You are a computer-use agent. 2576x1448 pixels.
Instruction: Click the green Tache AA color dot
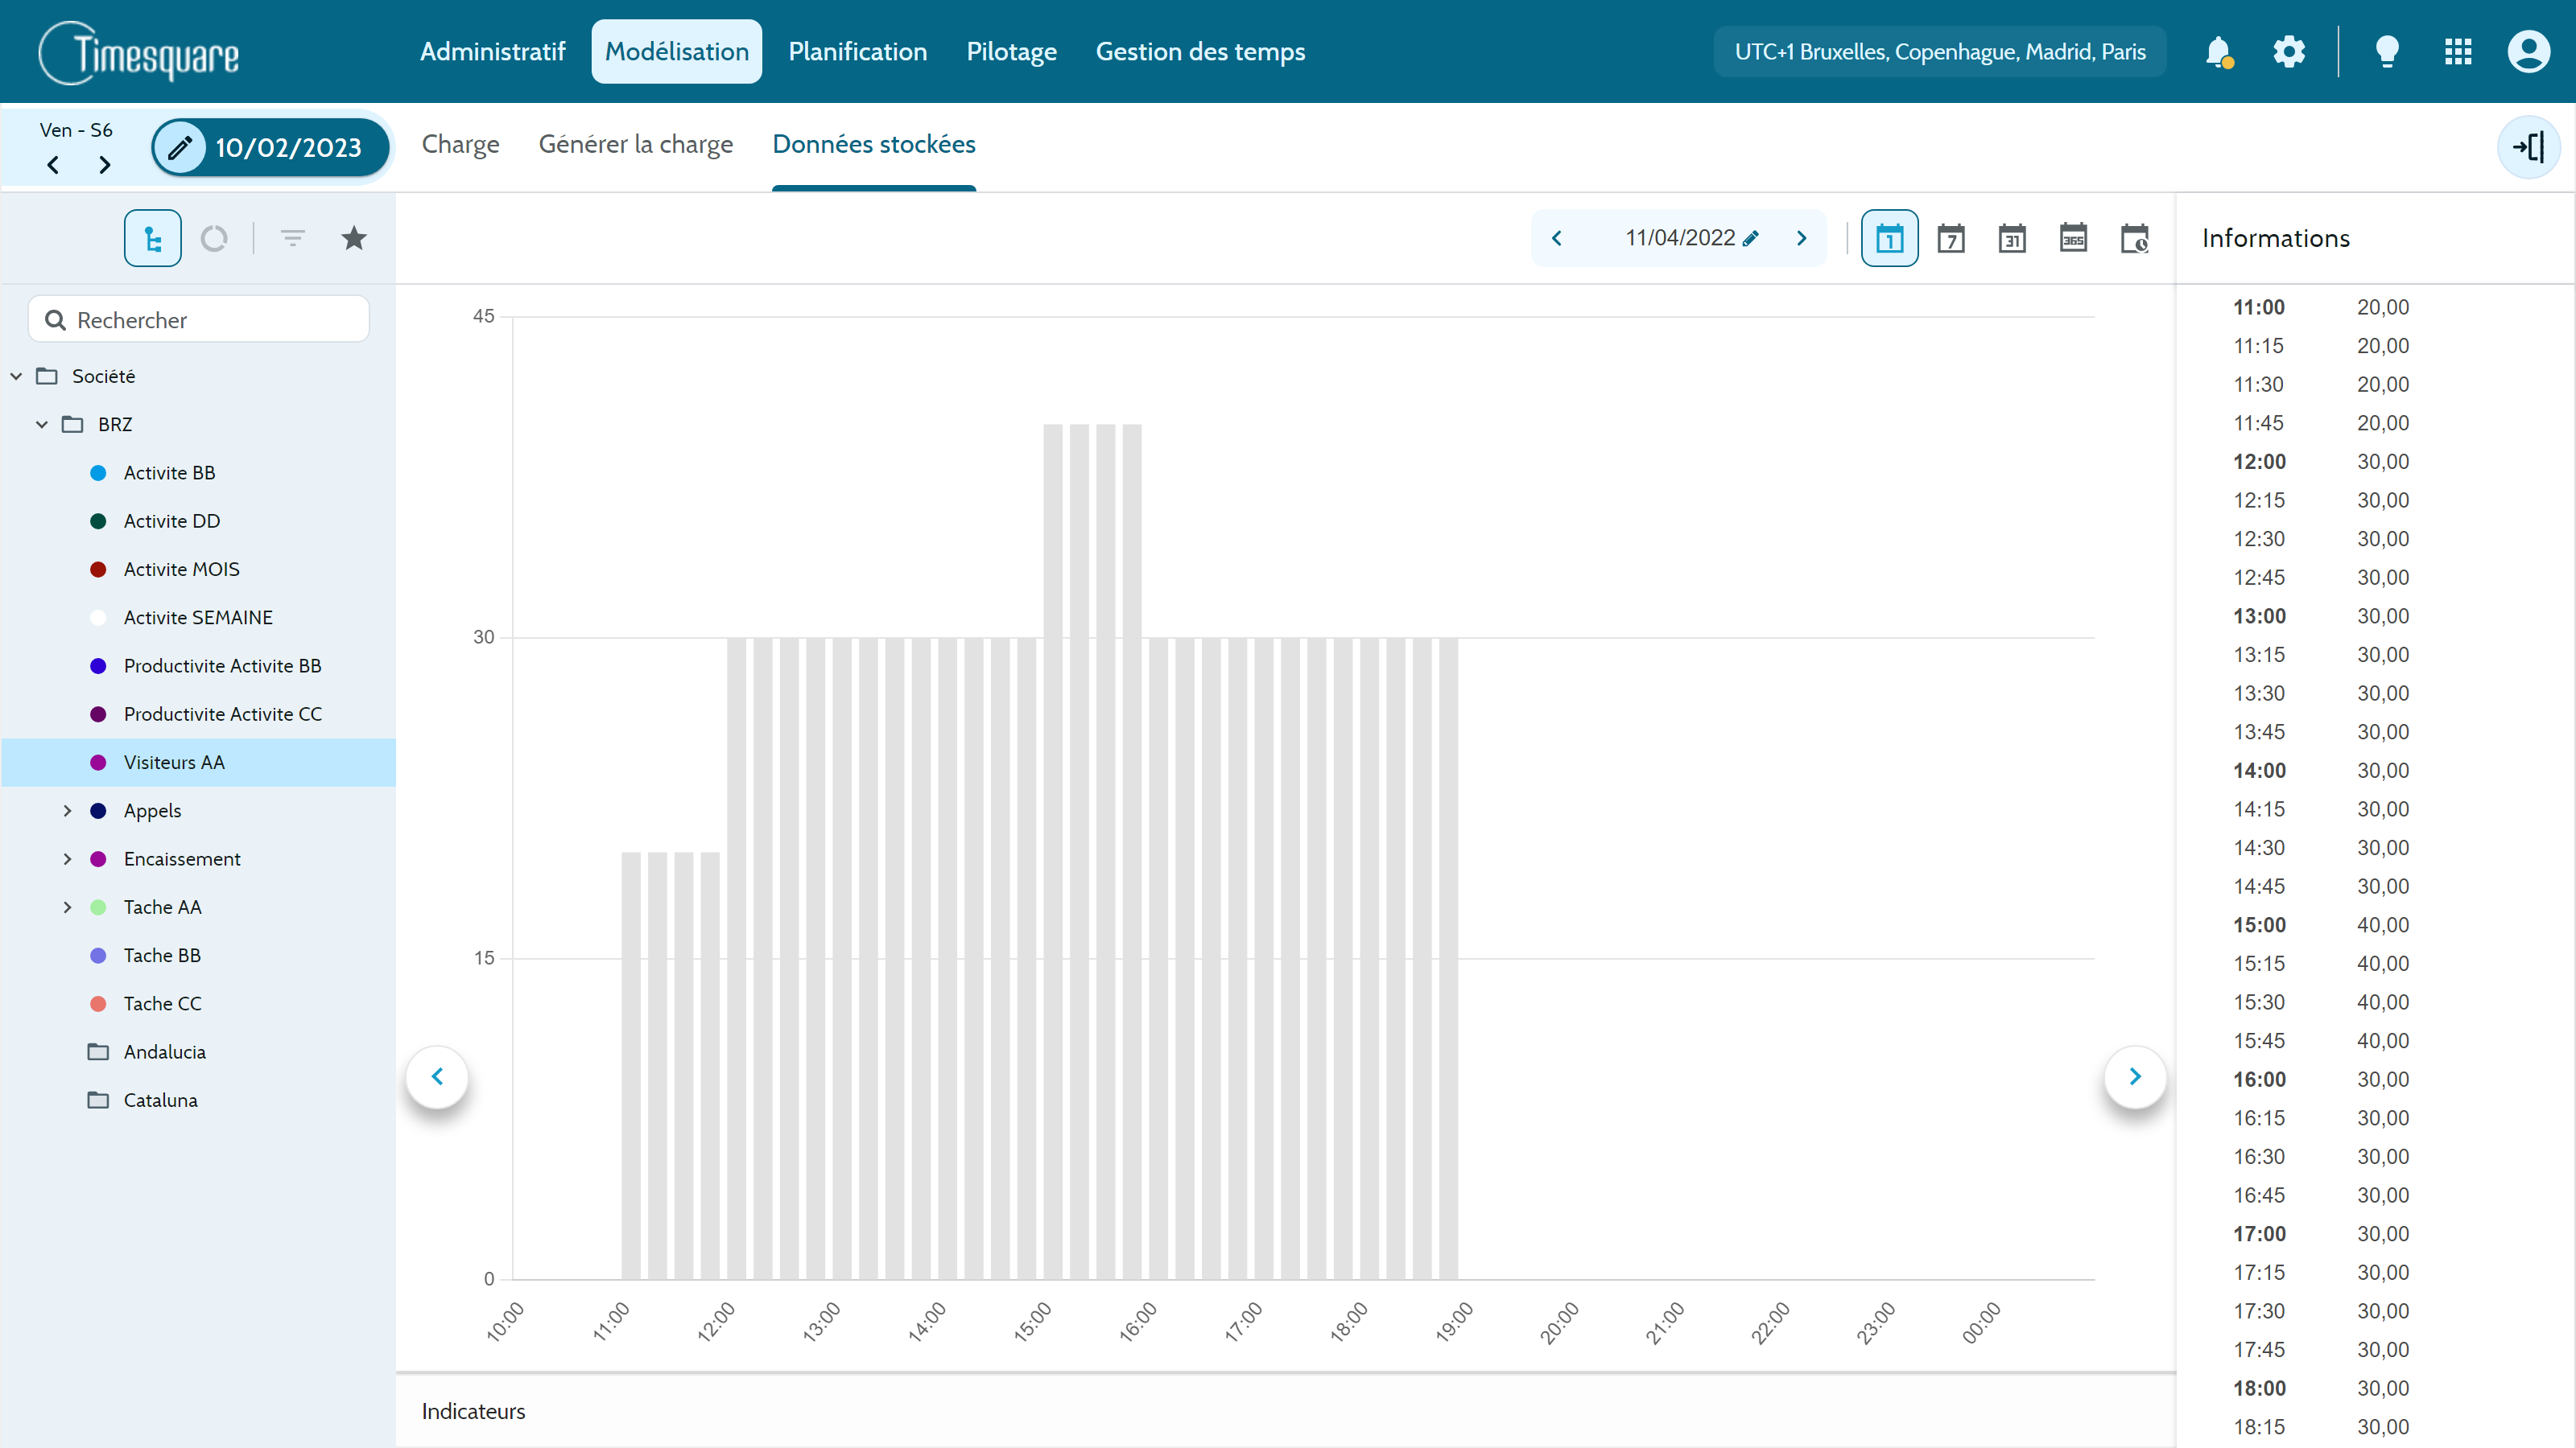point(98,907)
